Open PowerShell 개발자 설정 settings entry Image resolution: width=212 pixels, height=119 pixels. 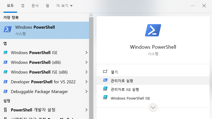(45, 110)
